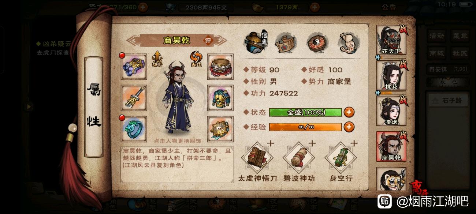Add status with plus beside 状态 bar
The image size is (476, 214).
[349, 112]
